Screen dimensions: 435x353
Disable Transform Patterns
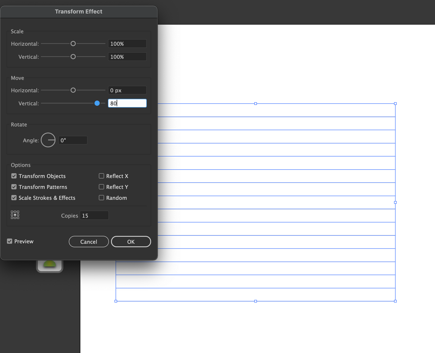(14, 187)
